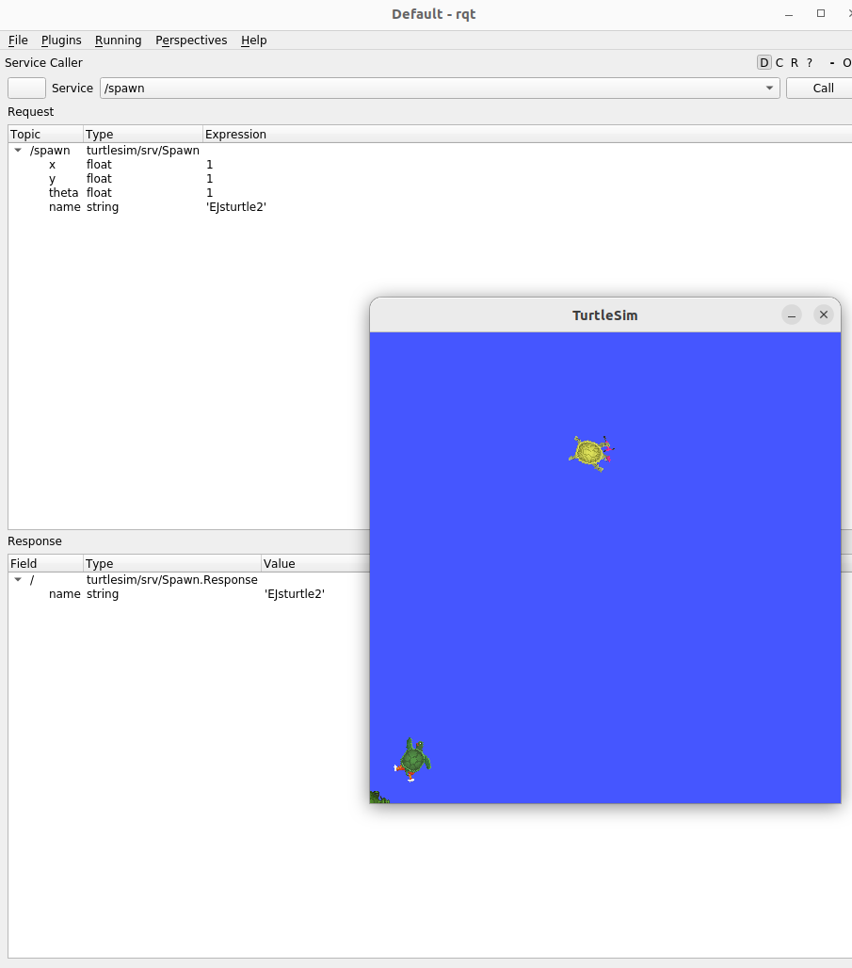Screen dimensions: 852x968
Task: Minimize the TurtleSim window
Action: pos(792,315)
